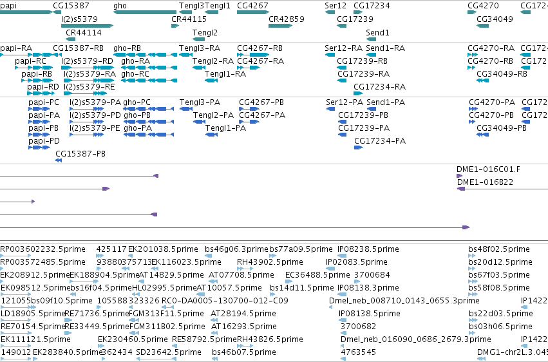This screenshot has width=548, height=362.
Task: Select protein gho-PA
Action: pyautogui.click(x=149, y=135)
